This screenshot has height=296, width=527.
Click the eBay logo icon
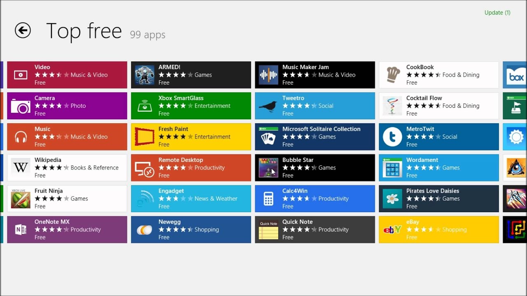(x=392, y=230)
